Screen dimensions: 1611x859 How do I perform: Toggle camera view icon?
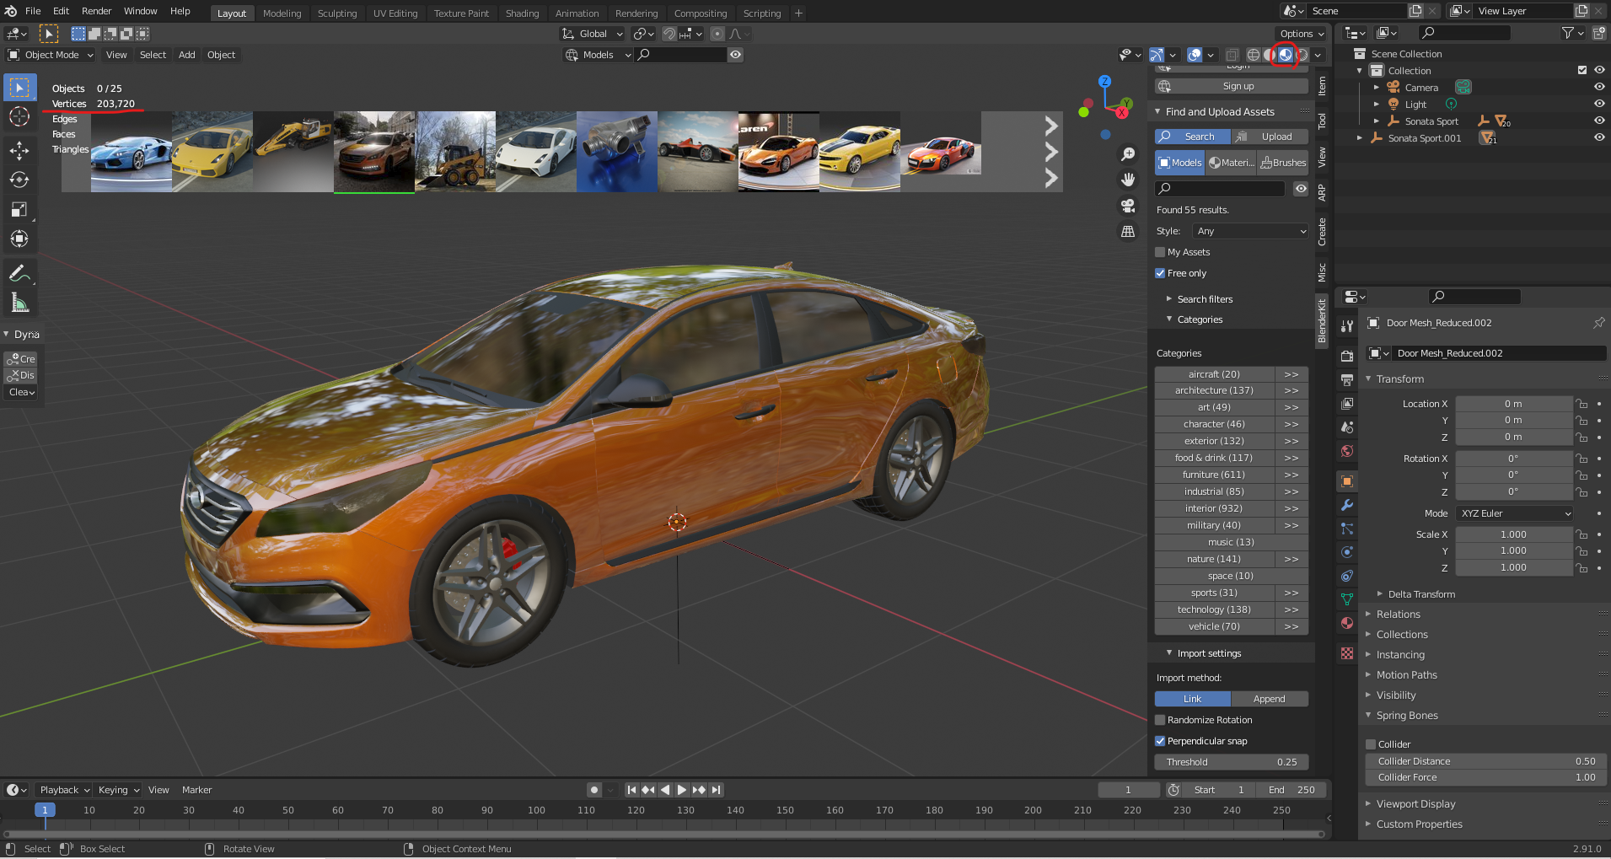pyautogui.click(x=1128, y=205)
